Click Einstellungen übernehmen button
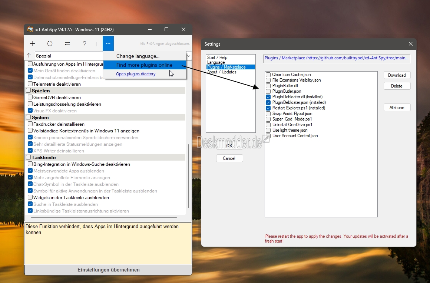Viewport: 430px width, 283px height. 108,270
